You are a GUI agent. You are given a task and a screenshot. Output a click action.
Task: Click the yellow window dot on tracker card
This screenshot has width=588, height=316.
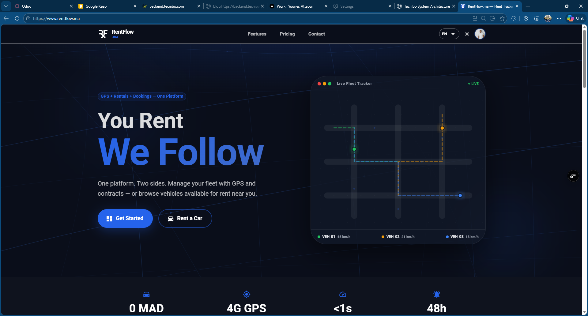pos(324,84)
